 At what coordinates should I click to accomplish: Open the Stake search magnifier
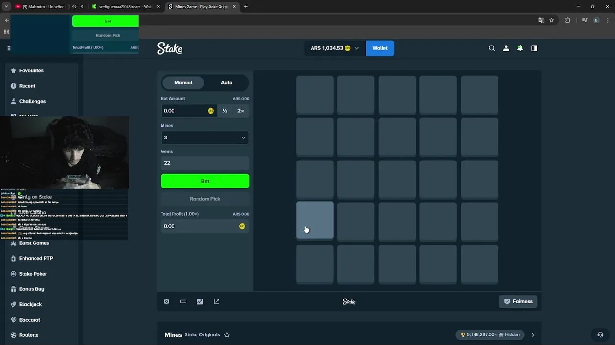tap(492, 48)
